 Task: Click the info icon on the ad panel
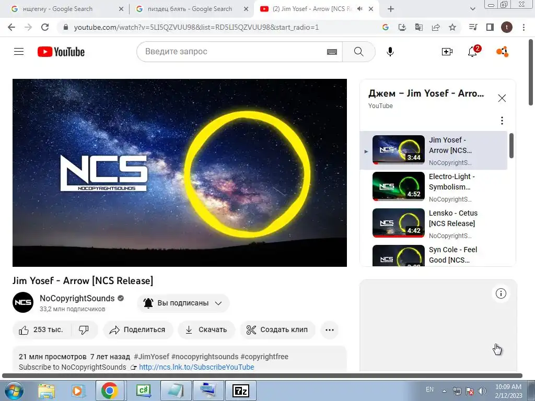pos(501,293)
